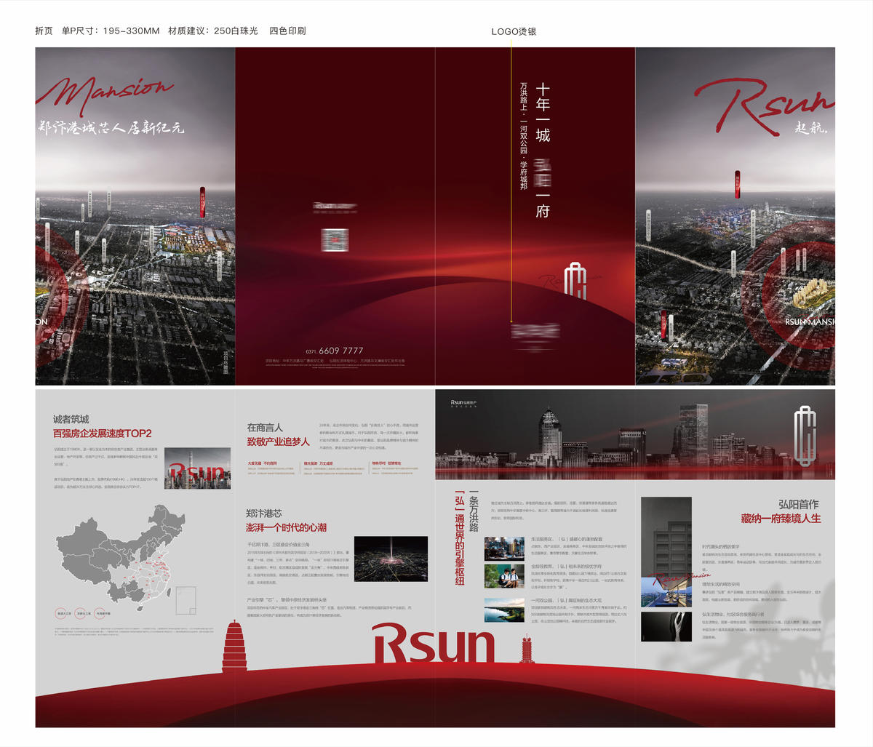Select the red 'Rsun' script on the right cover

[764, 106]
